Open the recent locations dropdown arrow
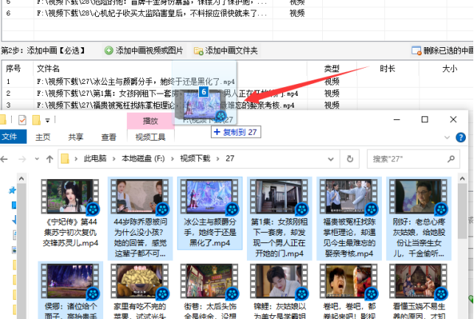Screen dimensions: 474x319 click(37, 159)
